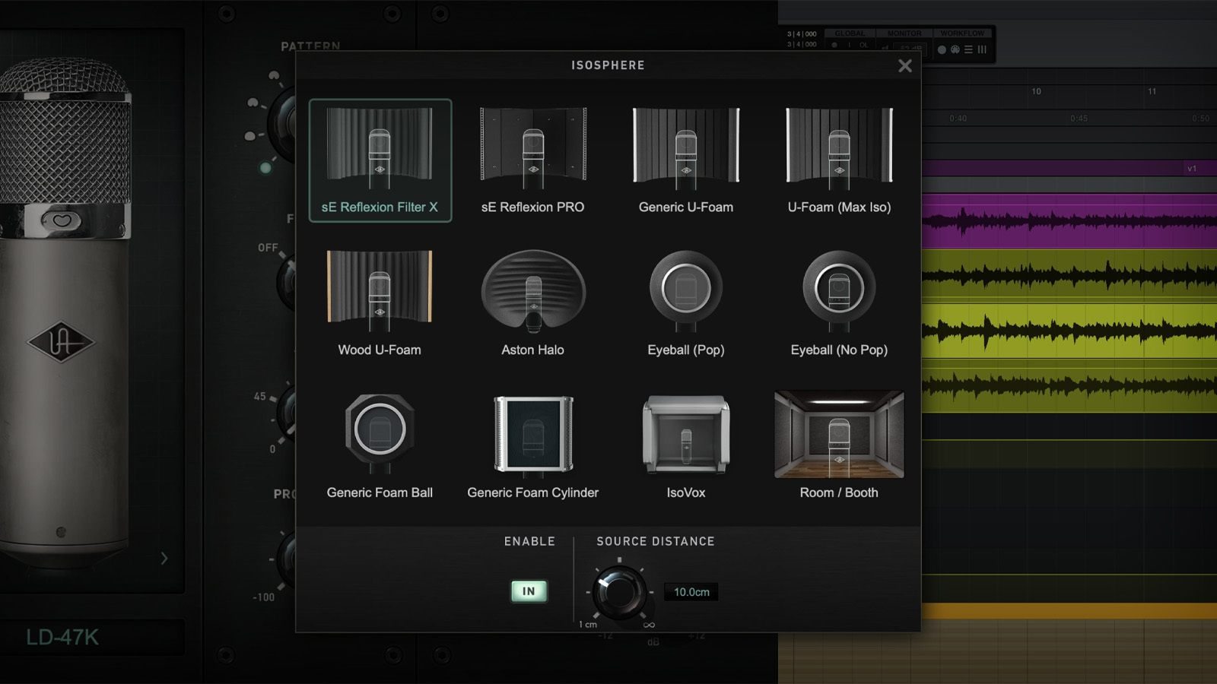
Task: Pick the U-Foam (Max Iso) shield icon
Action: [x=839, y=147]
